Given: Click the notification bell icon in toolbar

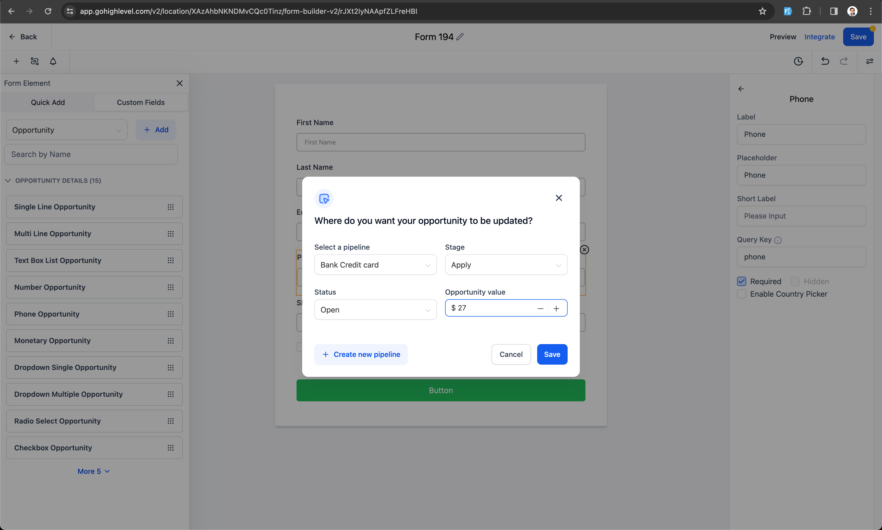Looking at the screenshot, I should tap(53, 62).
